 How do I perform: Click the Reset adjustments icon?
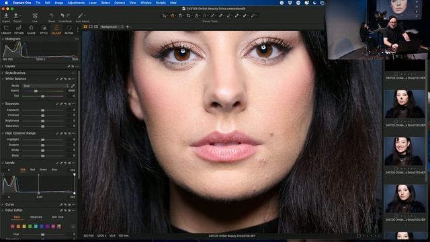51,16
